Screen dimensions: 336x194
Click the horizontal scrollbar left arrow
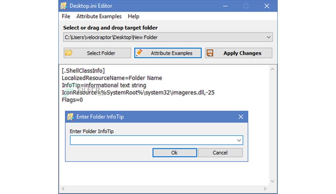64,188
